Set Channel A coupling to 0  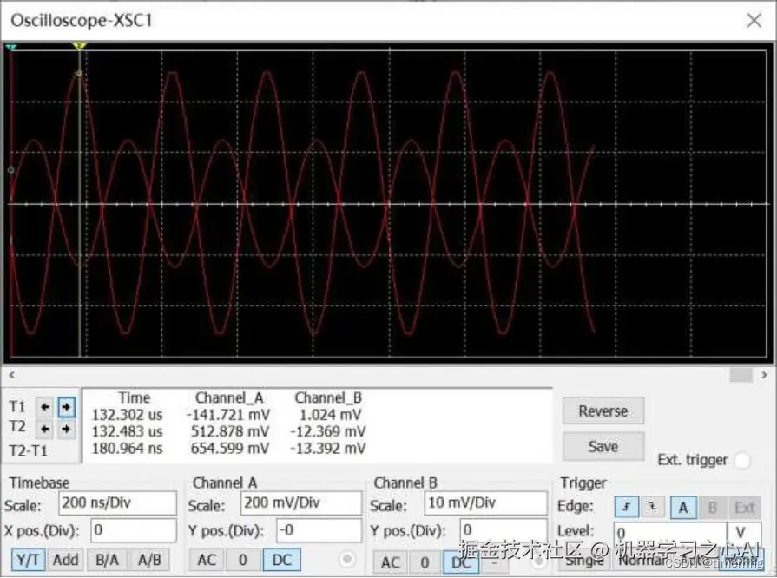pos(243,560)
